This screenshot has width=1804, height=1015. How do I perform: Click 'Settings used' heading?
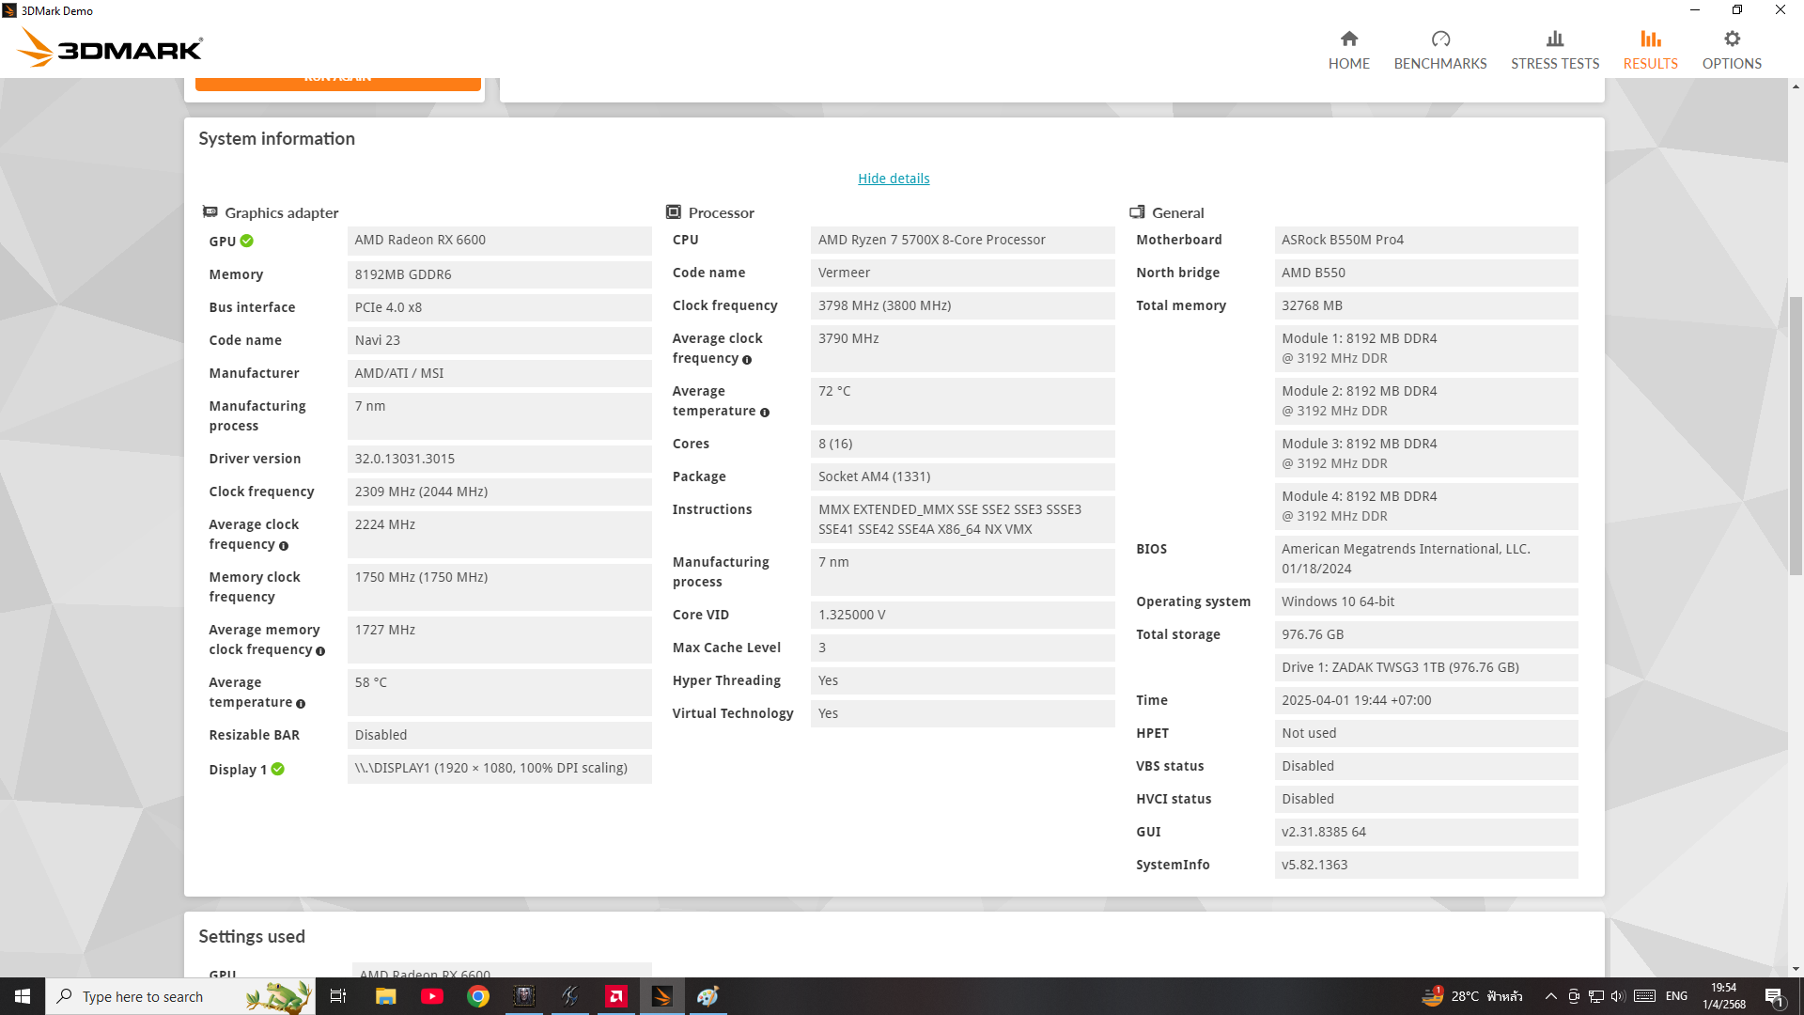point(252,936)
